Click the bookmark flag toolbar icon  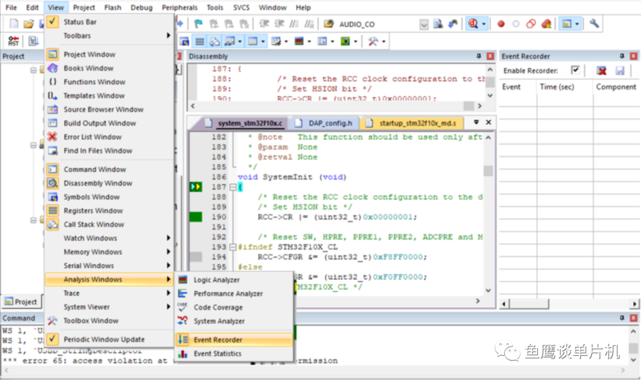click(198, 24)
